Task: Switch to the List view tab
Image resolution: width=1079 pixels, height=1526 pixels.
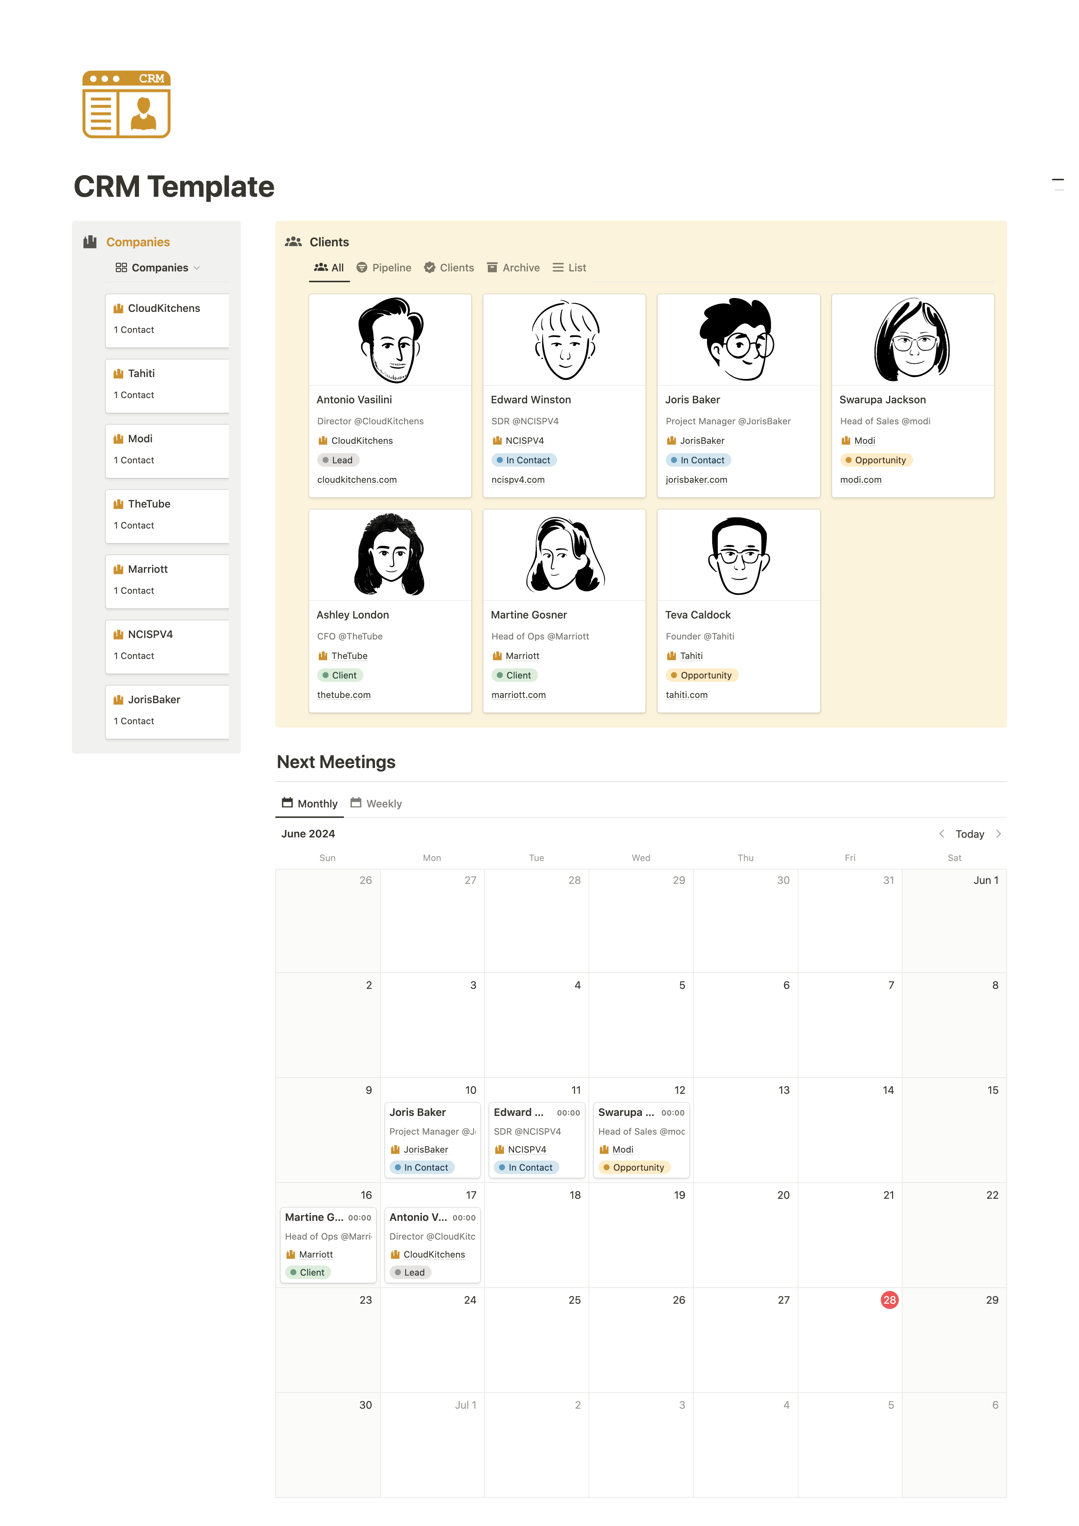Action: point(569,268)
